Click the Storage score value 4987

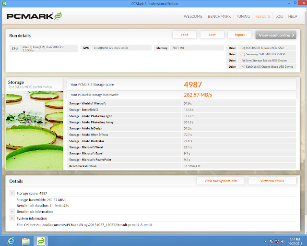click(193, 85)
